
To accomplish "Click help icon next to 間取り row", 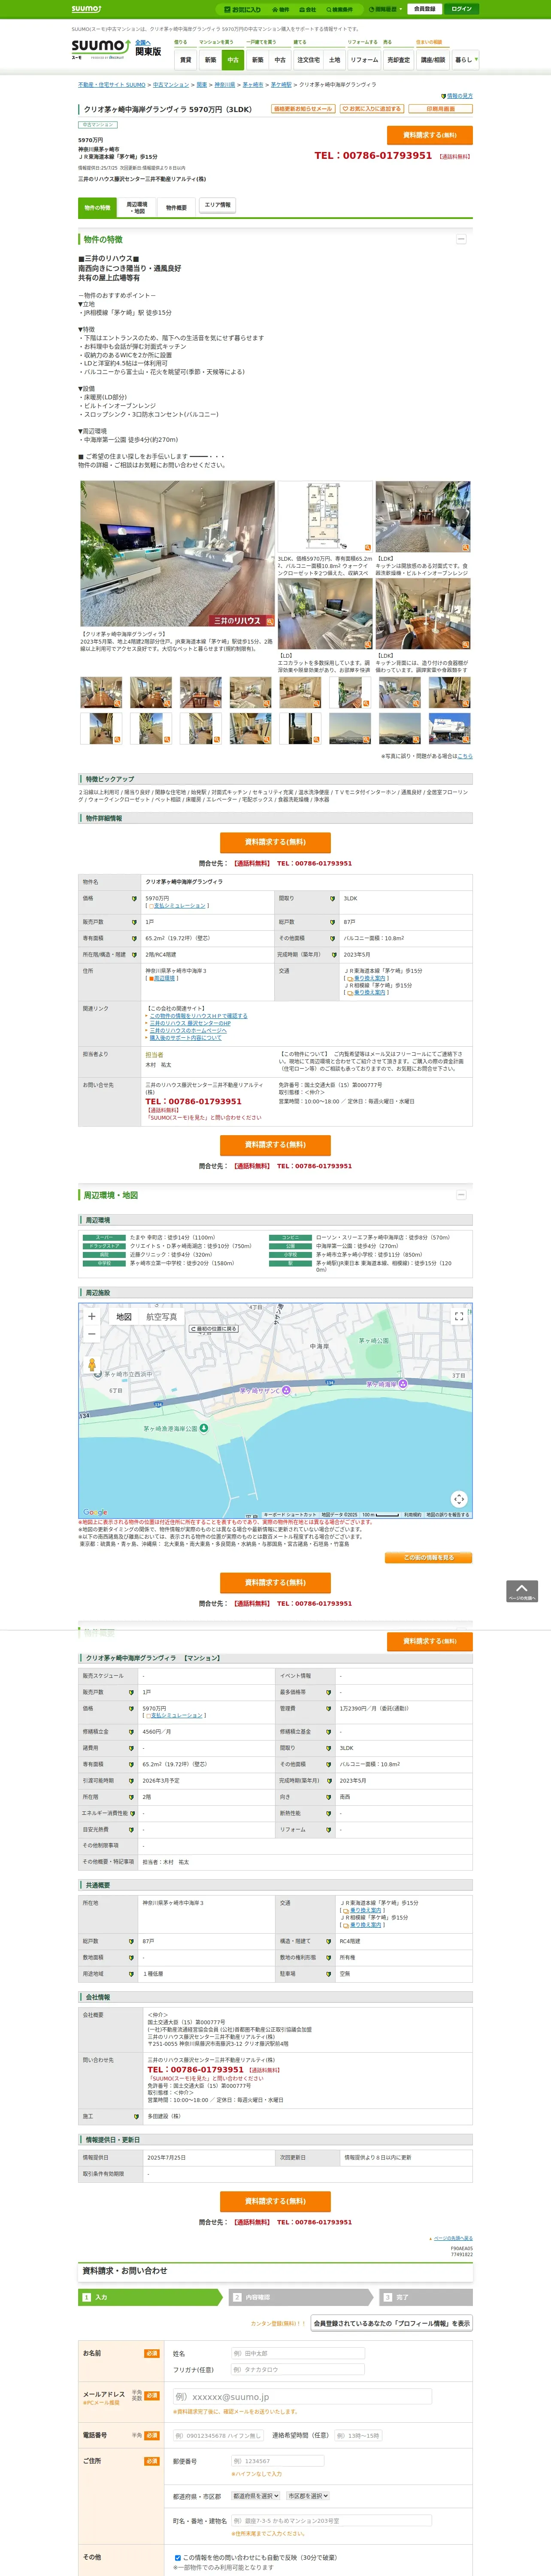I will coord(332,898).
